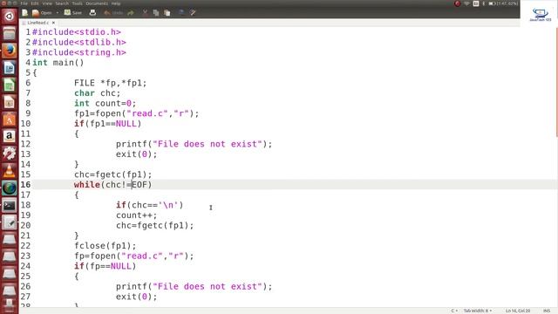Viewport: 558px width, 314px height.
Task: Open the View menu
Action: click(47, 3)
